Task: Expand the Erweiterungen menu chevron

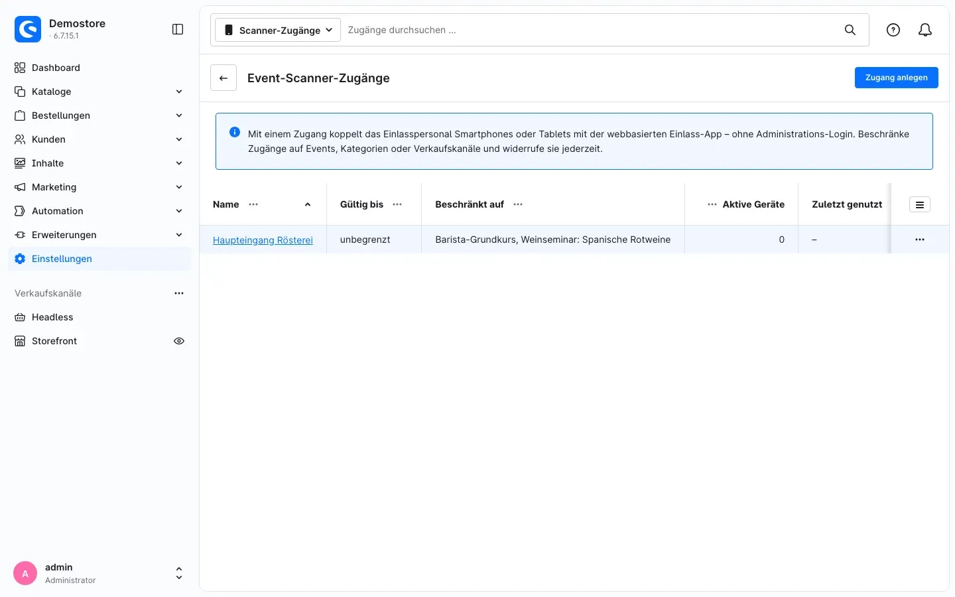Action: [179, 235]
